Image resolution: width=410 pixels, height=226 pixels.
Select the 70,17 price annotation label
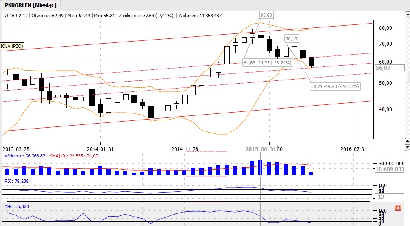(x=292, y=39)
